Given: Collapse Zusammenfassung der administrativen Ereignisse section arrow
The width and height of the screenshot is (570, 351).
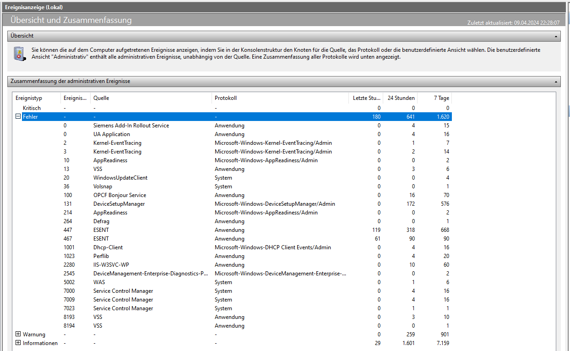Looking at the screenshot, I should click(556, 81).
